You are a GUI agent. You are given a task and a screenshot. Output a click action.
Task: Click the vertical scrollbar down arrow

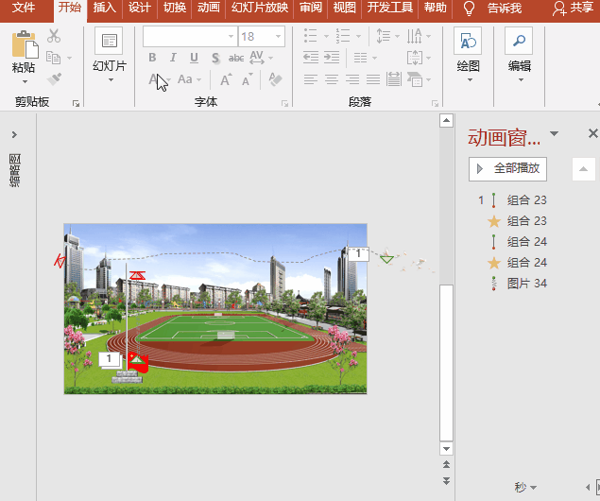point(446,448)
